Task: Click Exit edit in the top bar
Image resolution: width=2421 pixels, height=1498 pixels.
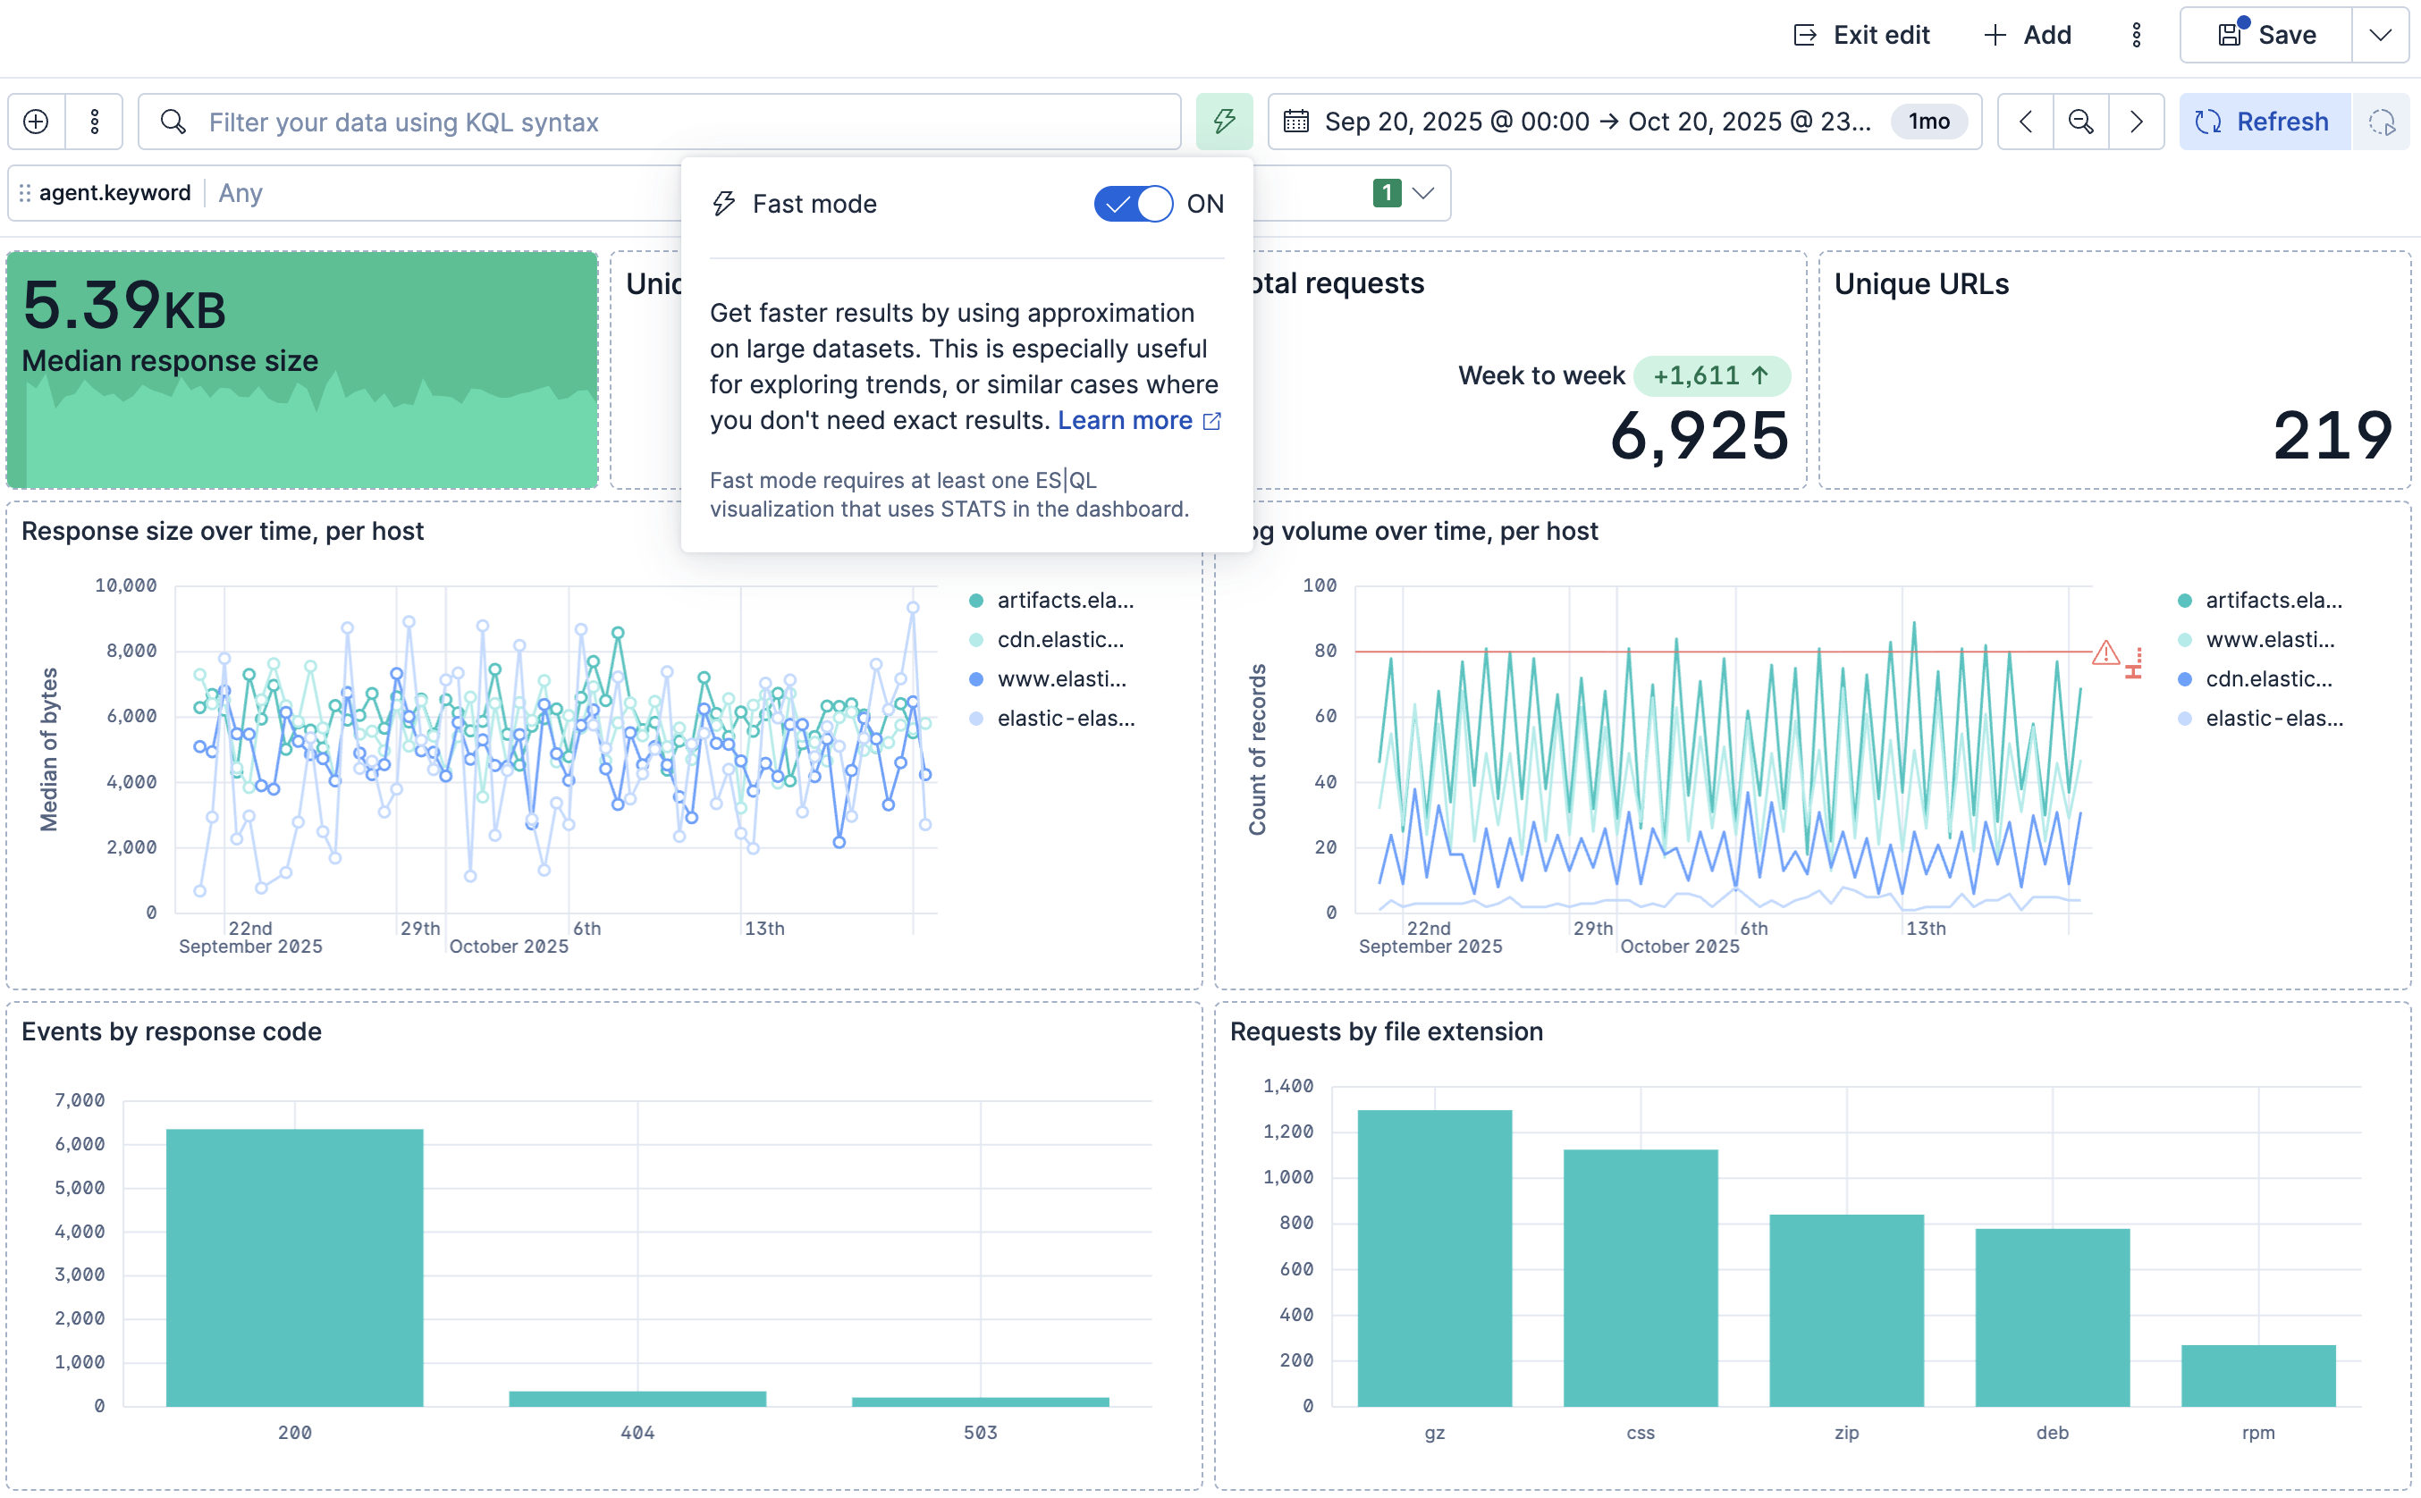Action: click(x=1862, y=35)
